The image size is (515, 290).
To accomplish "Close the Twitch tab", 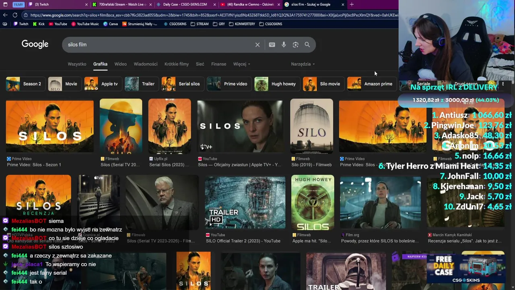I will click(x=87, y=4).
